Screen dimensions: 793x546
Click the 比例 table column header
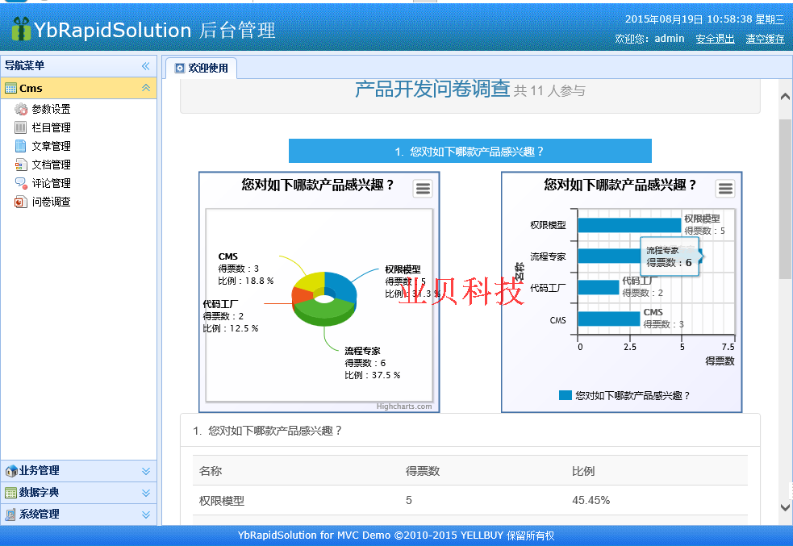point(583,471)
